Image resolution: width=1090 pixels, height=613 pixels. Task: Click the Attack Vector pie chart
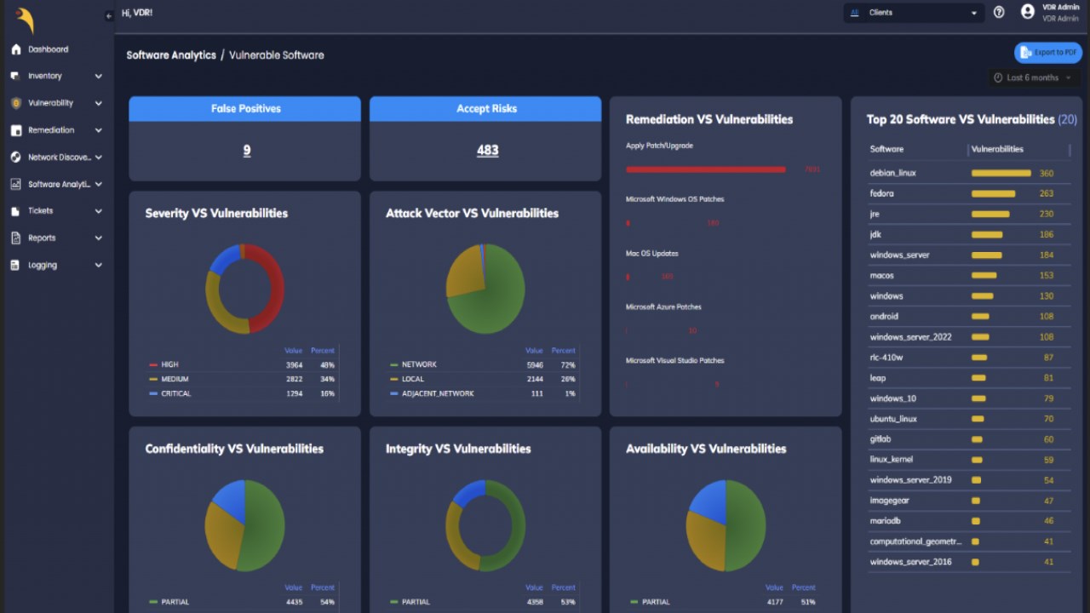(x=485, y=289)
